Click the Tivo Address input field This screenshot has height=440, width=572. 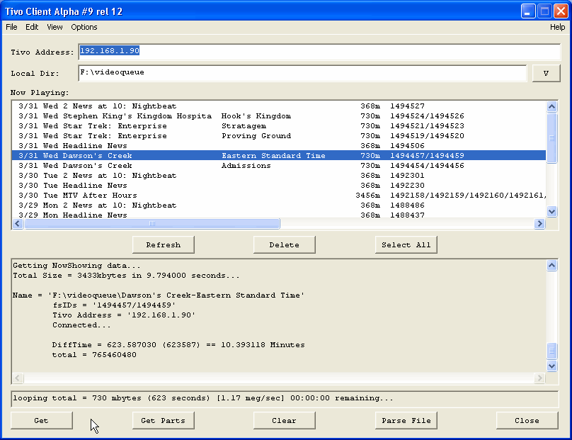[319, 52]
